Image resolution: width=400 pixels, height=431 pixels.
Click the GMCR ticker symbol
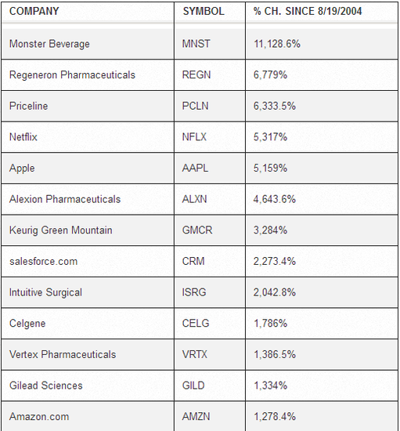pyautogui.click(x=197, y=230)
